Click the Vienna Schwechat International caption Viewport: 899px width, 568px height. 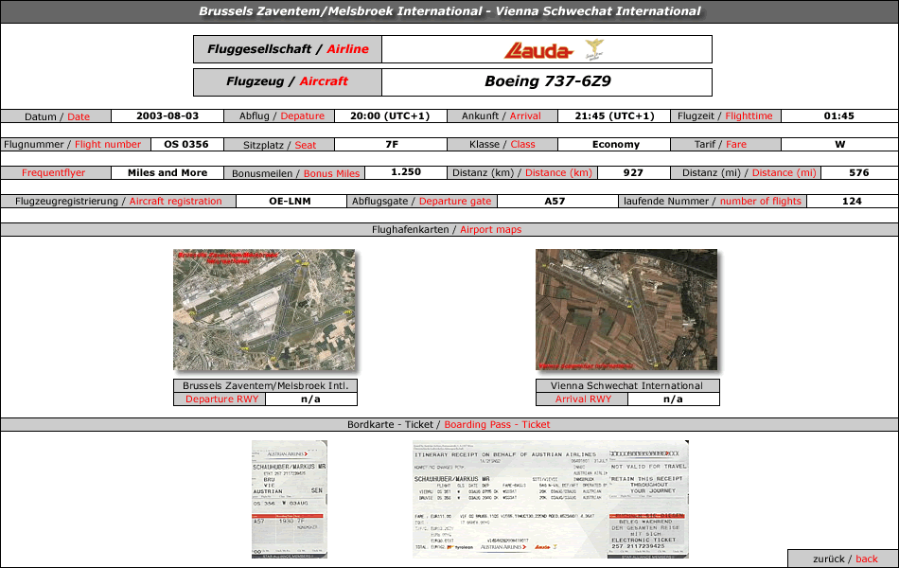tap(627, 385)
